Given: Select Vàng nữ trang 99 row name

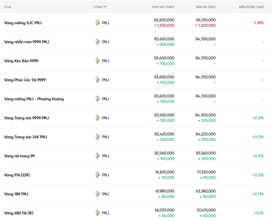Looking at the screenshot, I should [x=19, y=156].
